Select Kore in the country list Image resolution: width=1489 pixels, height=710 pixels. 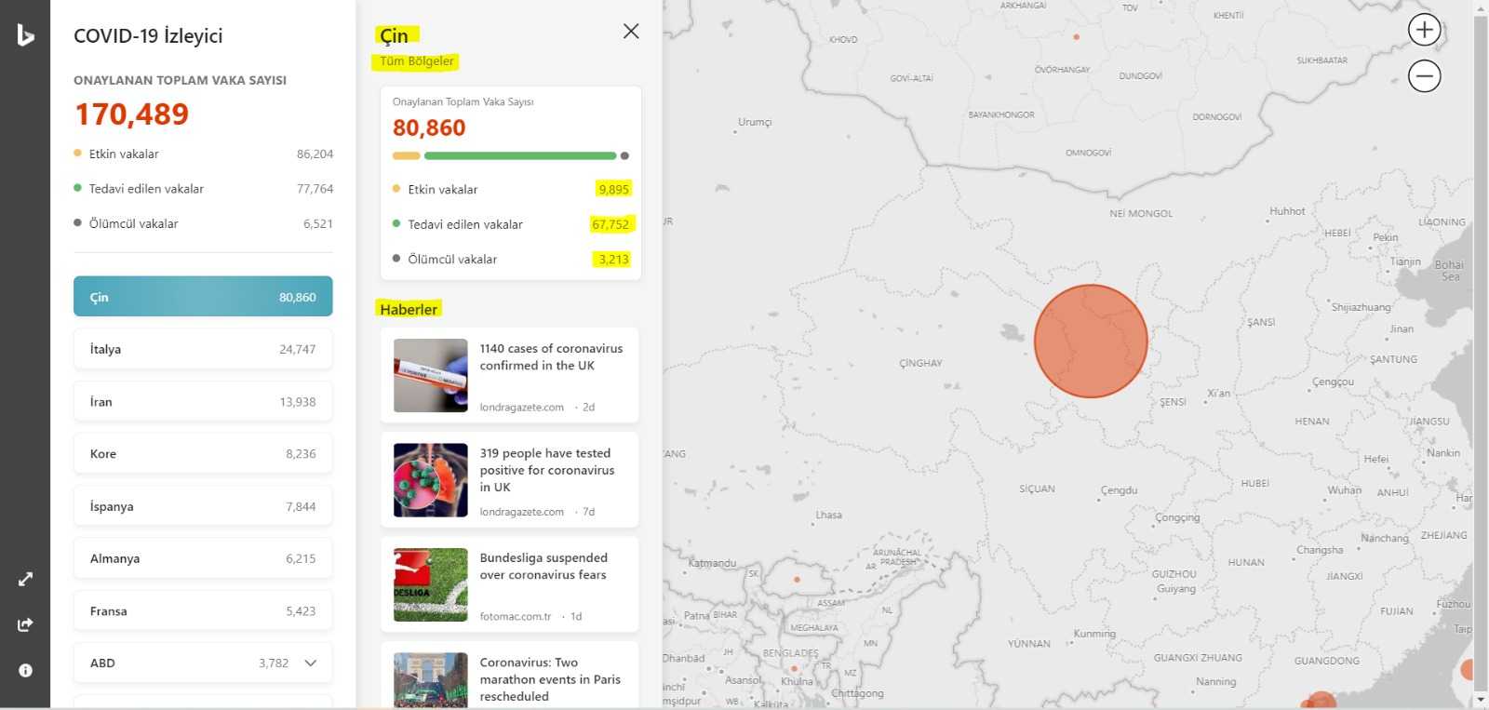203,454
